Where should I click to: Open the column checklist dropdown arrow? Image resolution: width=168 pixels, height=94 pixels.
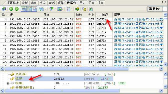pos(71,9)
